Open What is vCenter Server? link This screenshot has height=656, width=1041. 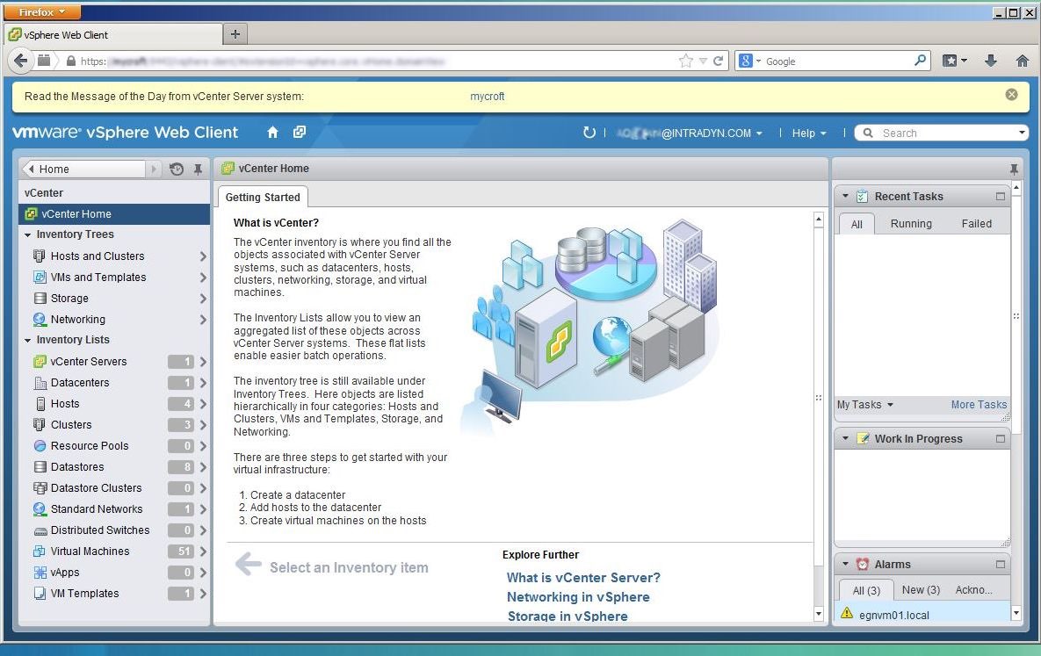(x=583, y=578)
